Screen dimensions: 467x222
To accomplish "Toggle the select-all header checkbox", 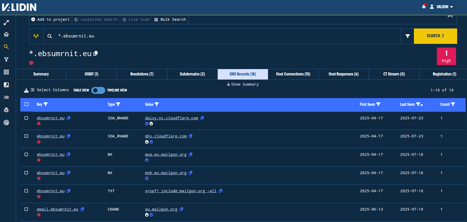I will tap(26, 104).
